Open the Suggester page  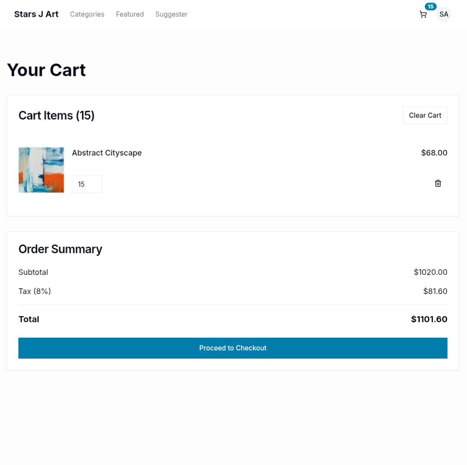pyautogui.click(x=171, y=14)
